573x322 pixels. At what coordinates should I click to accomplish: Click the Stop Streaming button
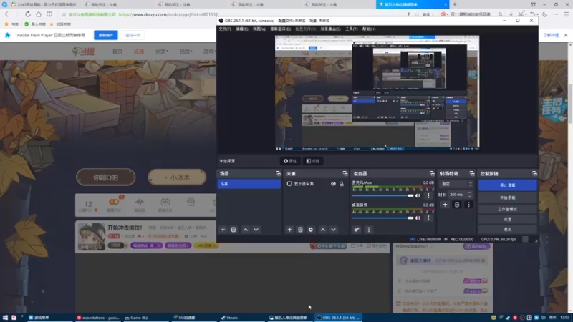(508, 185)
